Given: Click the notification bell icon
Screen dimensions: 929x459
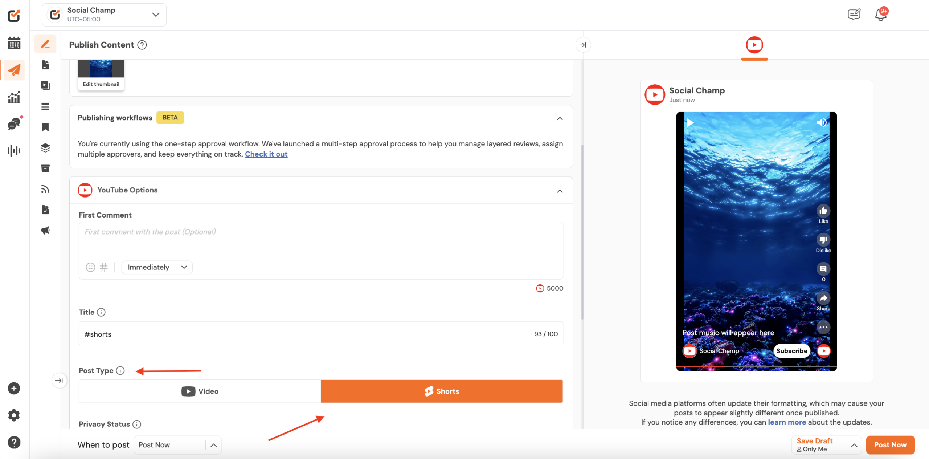Looking at the screenshot, I should (880, 15).
